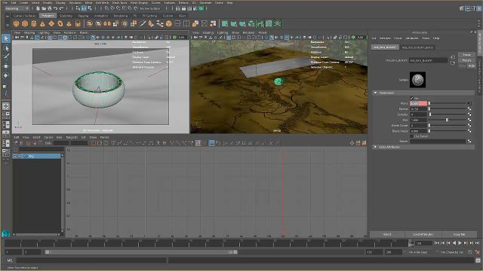Adjust the Bias slider handle

[x=447, y=120]
